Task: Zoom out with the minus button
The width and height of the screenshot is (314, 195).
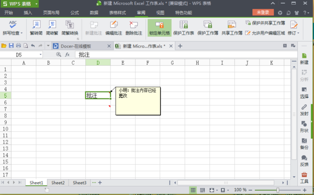Action: 250,190
